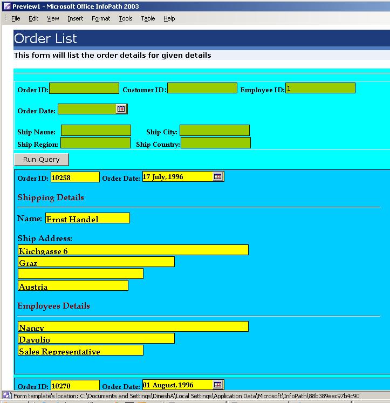Open the Format menu

101,18
